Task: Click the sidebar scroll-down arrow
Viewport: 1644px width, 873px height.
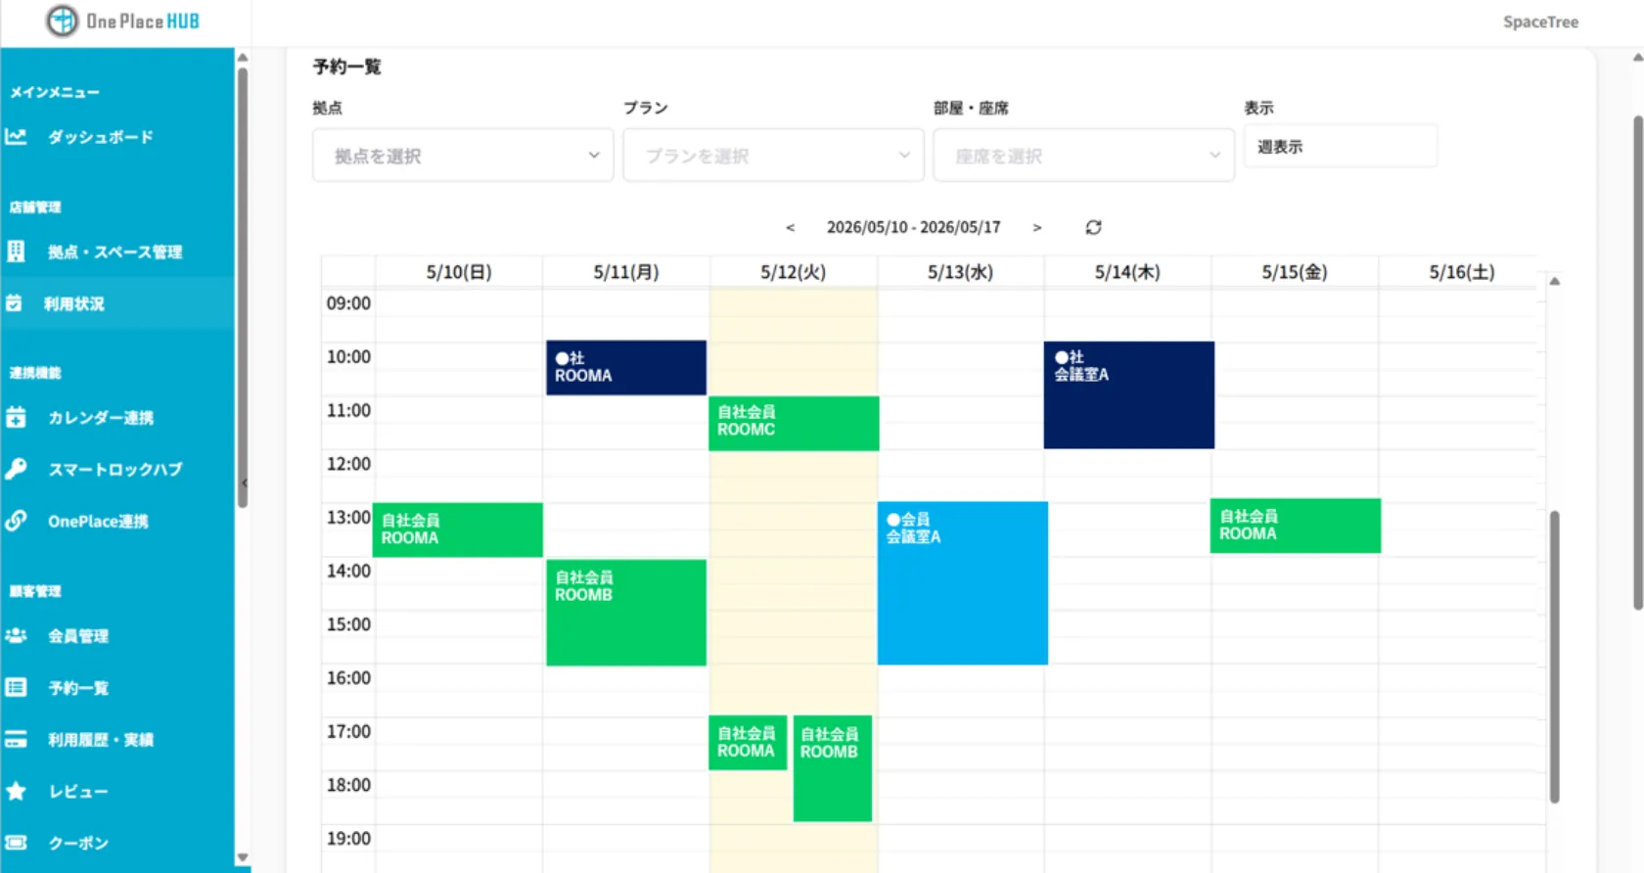Action: pyautogui.click(x=243, y=858)
